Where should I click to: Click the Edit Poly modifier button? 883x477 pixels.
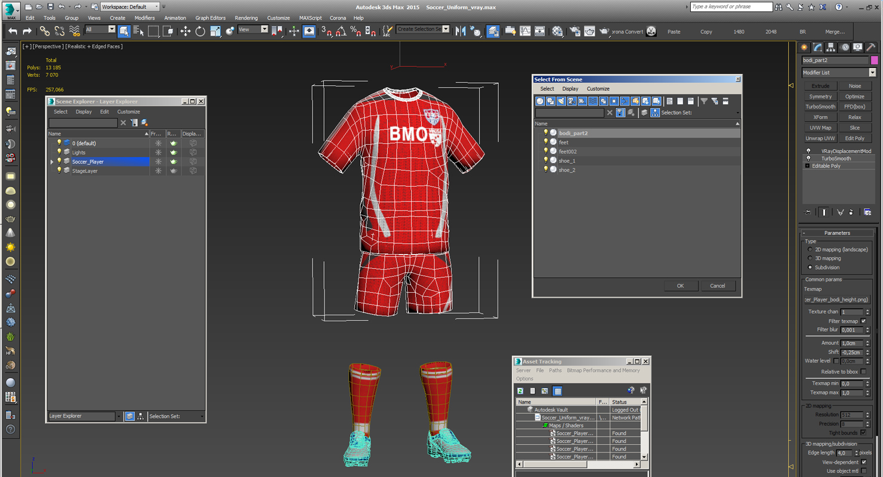tap(854, 138)
